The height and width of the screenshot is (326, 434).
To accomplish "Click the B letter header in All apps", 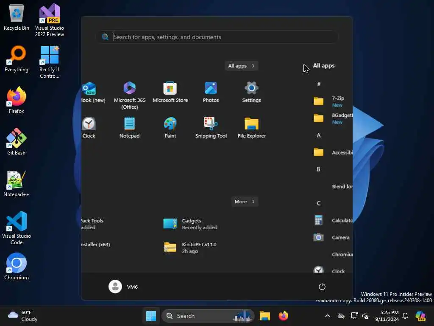I will tap(319, 169).
